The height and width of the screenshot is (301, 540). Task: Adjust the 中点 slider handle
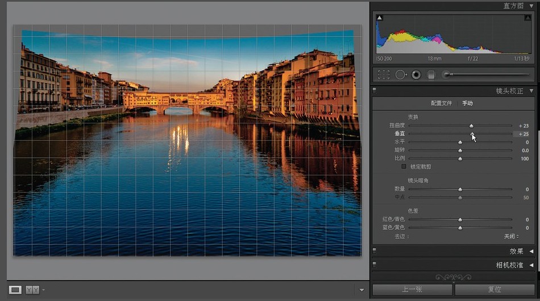click(460, 197)
